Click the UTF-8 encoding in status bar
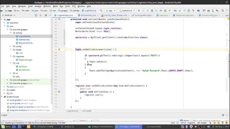This screenshot has width=230, height=129. tap(183, 123)
